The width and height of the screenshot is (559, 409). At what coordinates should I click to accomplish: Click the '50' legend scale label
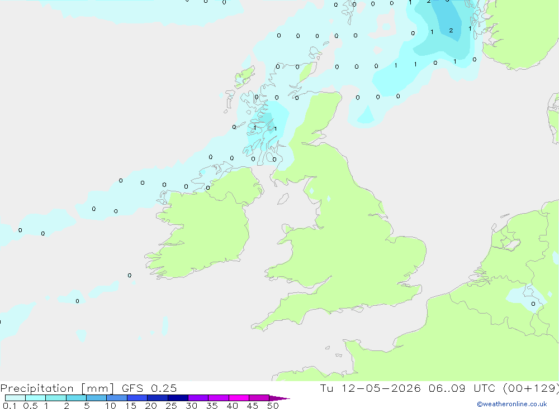click(x=273, y=406)
